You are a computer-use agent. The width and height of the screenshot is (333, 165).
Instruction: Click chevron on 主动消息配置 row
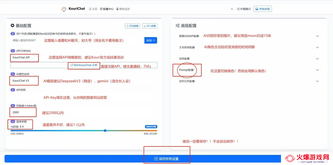point(317,47)
